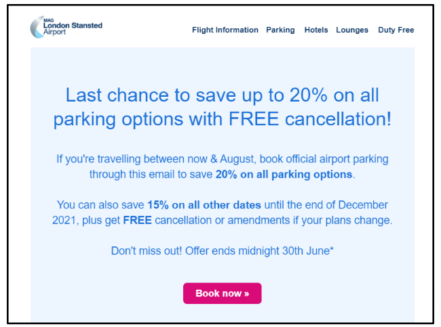Click 'FREE cancellation!' in the headline
This screenshot has height=327, width=441.
click(309, 119)
